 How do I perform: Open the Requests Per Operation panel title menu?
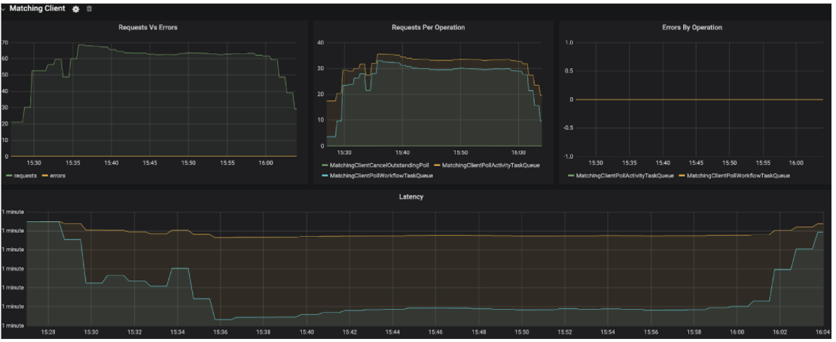point(428,27)
